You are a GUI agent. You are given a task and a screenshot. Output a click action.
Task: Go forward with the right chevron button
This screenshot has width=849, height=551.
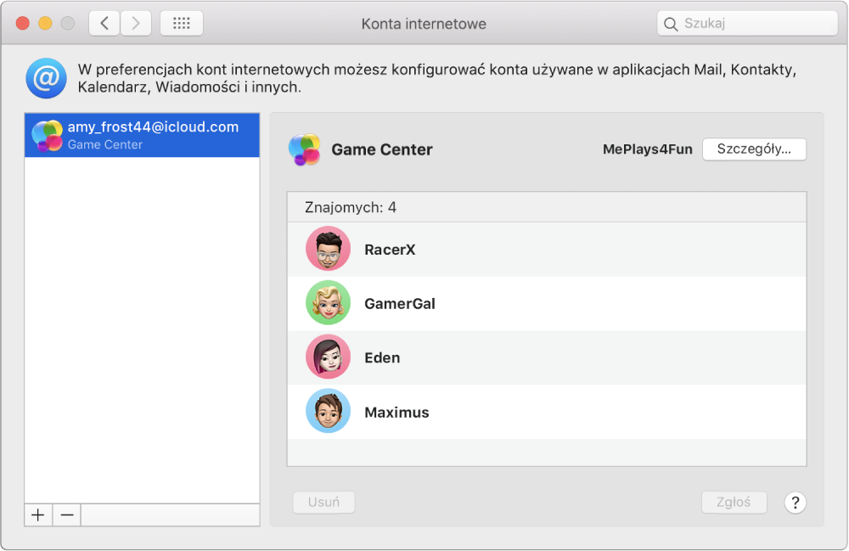click(x=135, y=23)
